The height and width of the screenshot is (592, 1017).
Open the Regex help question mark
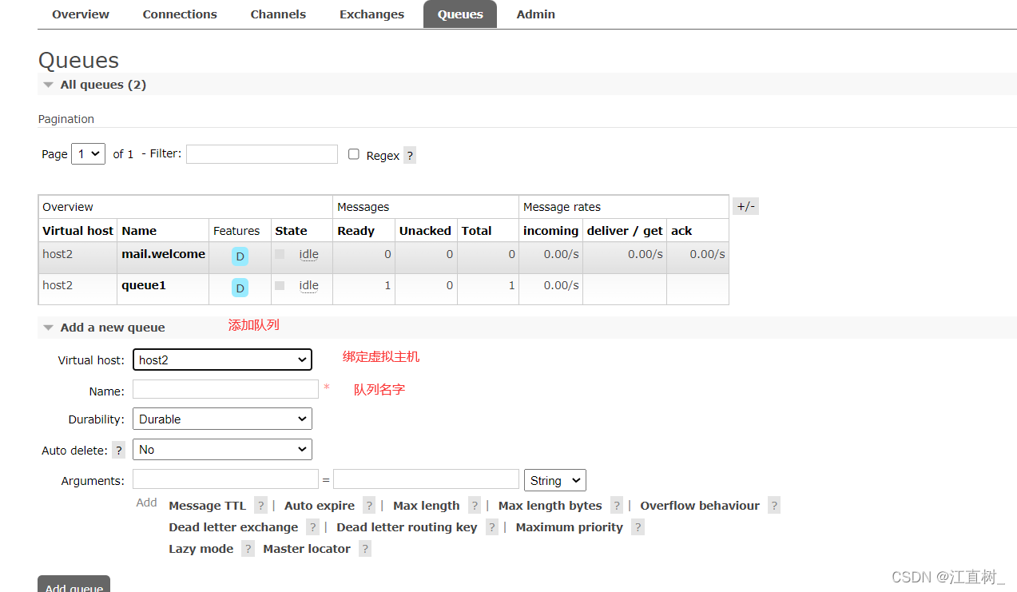point(410,156)
